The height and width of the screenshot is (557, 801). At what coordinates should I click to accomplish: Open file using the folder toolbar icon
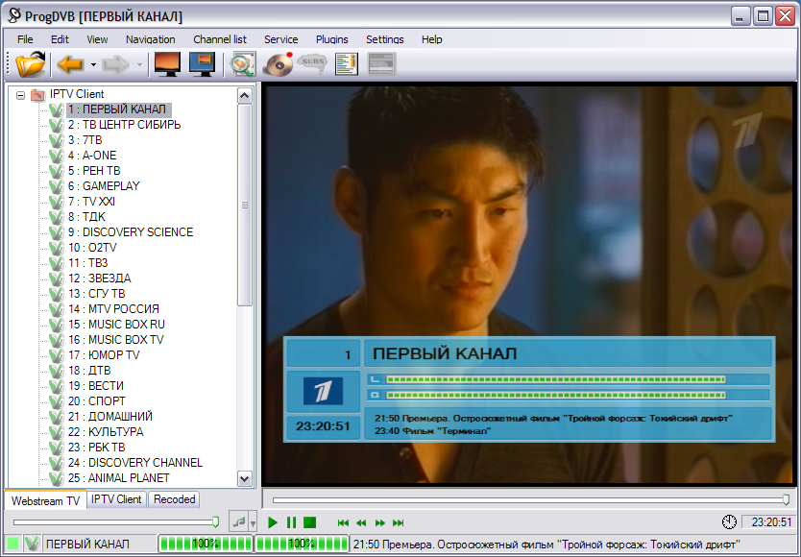click(x=31, y=64)
